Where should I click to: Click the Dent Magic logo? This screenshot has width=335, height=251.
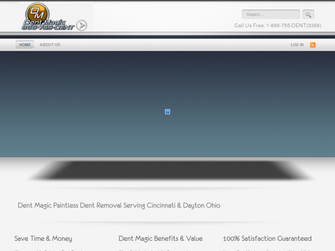click(48, 17)
